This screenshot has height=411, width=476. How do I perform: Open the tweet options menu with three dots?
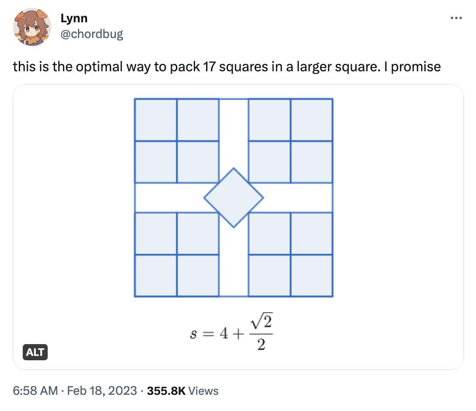[x=456, y=17]
